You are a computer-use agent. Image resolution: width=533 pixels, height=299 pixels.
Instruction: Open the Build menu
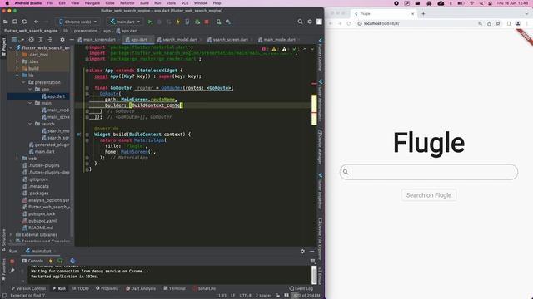(x=144, y=3)
